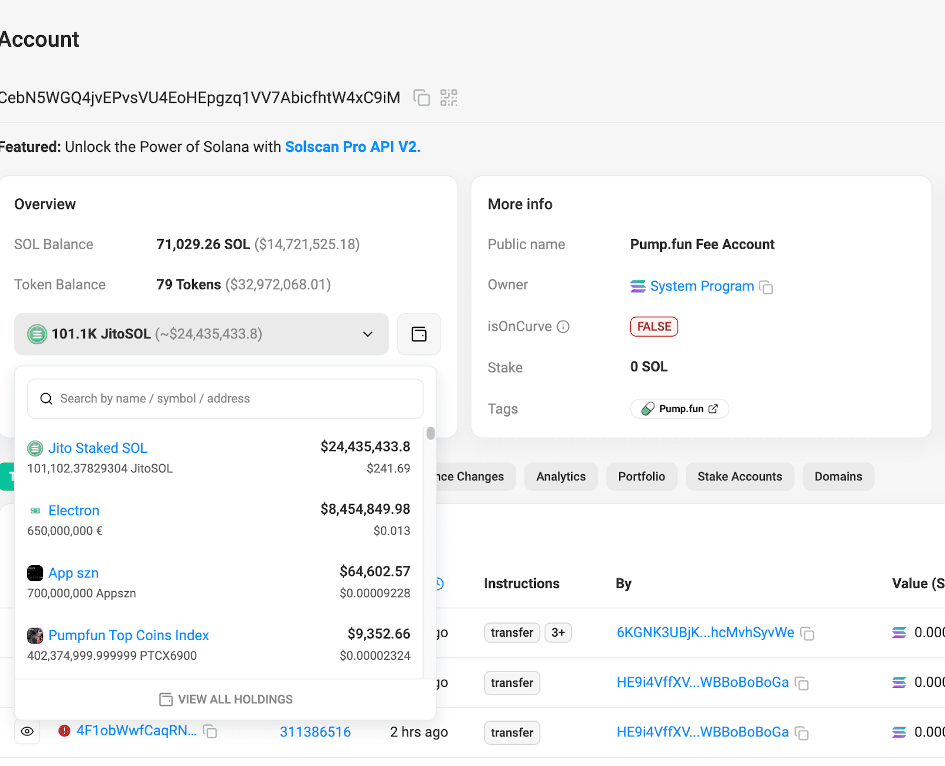The width and height of the screenshot is (945, 766).
Task: Click the Electron token icon
Action: 35,511
